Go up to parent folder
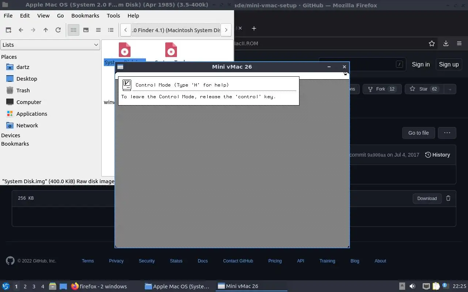Image resolution: width=468 pixels, height=292 pixels. [x=46, y=30]
